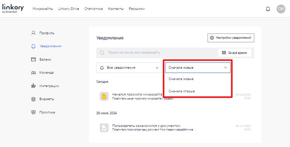Collapse the Сначала новые sort dropdown
This screenshot has width=290, height=147.
[198, 68]
